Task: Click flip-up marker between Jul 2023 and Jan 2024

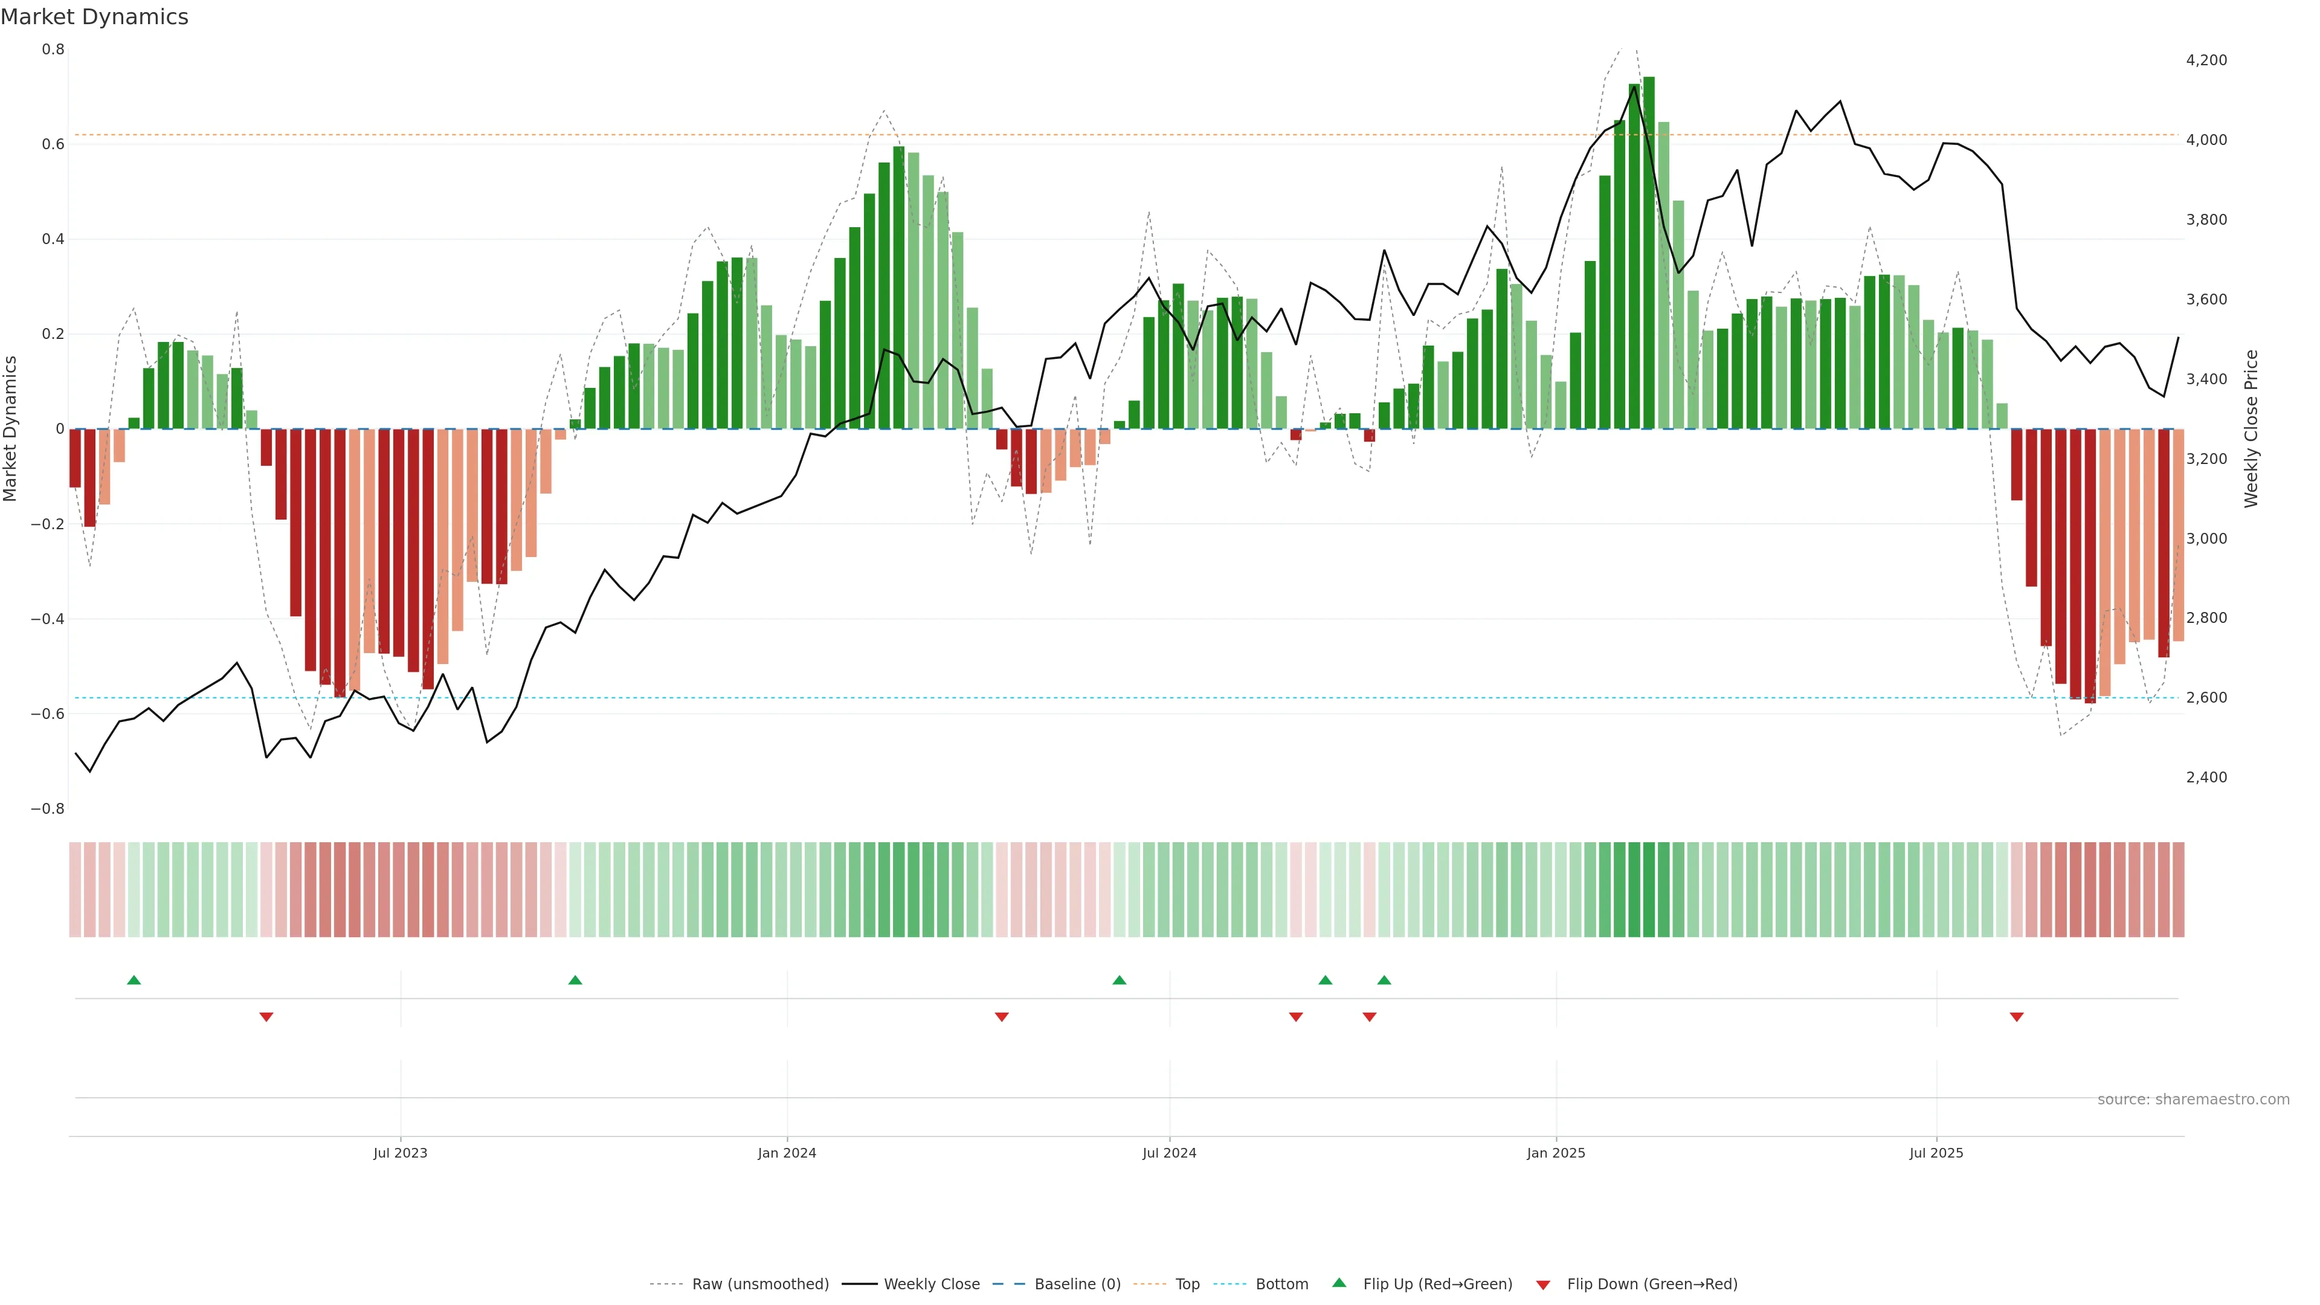Action: (576, 980)
